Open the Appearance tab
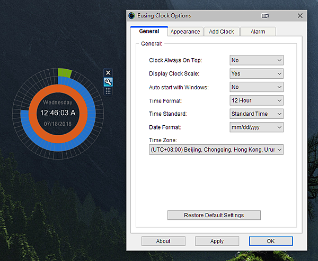This screenshot has height=261, width=318. click(x=185, y=32)
